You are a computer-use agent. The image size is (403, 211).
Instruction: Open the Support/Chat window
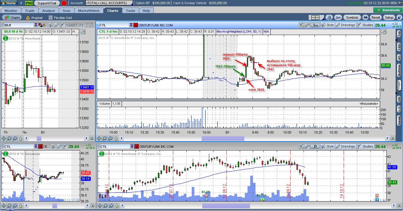click(47, 3)
